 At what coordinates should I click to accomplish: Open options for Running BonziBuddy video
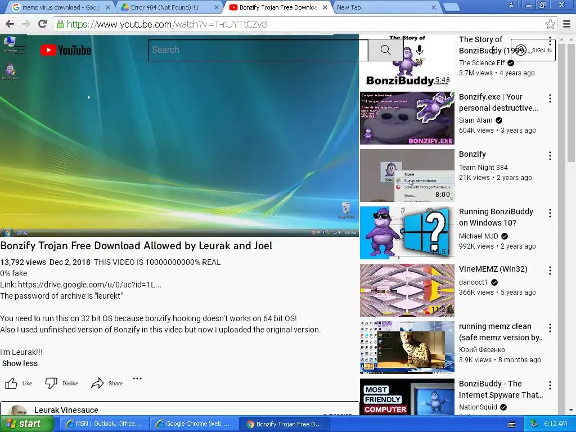click(x=550, y=213)
